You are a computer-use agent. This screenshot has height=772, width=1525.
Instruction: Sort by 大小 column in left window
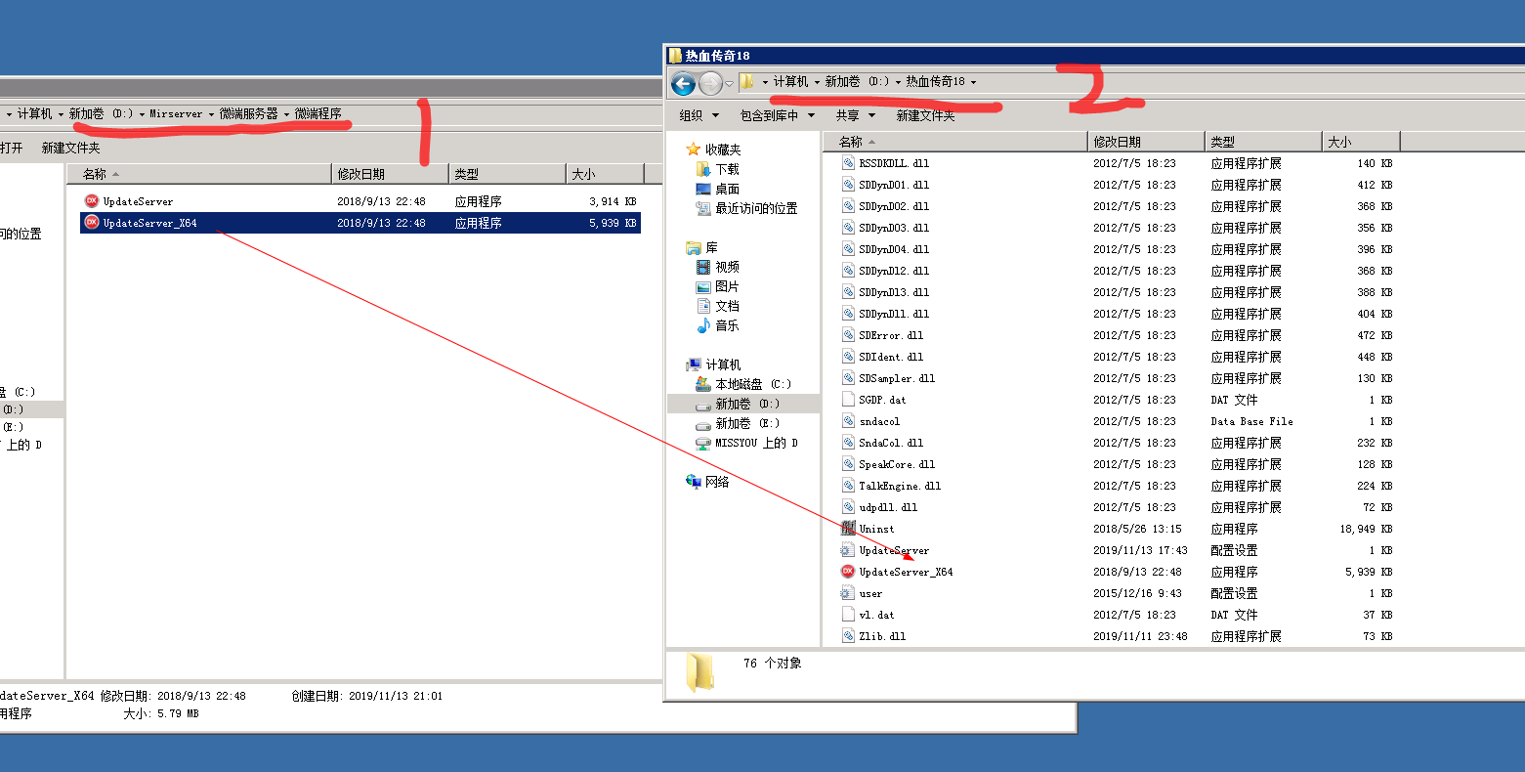coord(605,174)
